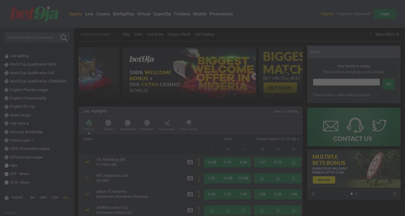Open Soccer live highlights icon
This screenshot has height=216, width=405.
coord(89,123)
